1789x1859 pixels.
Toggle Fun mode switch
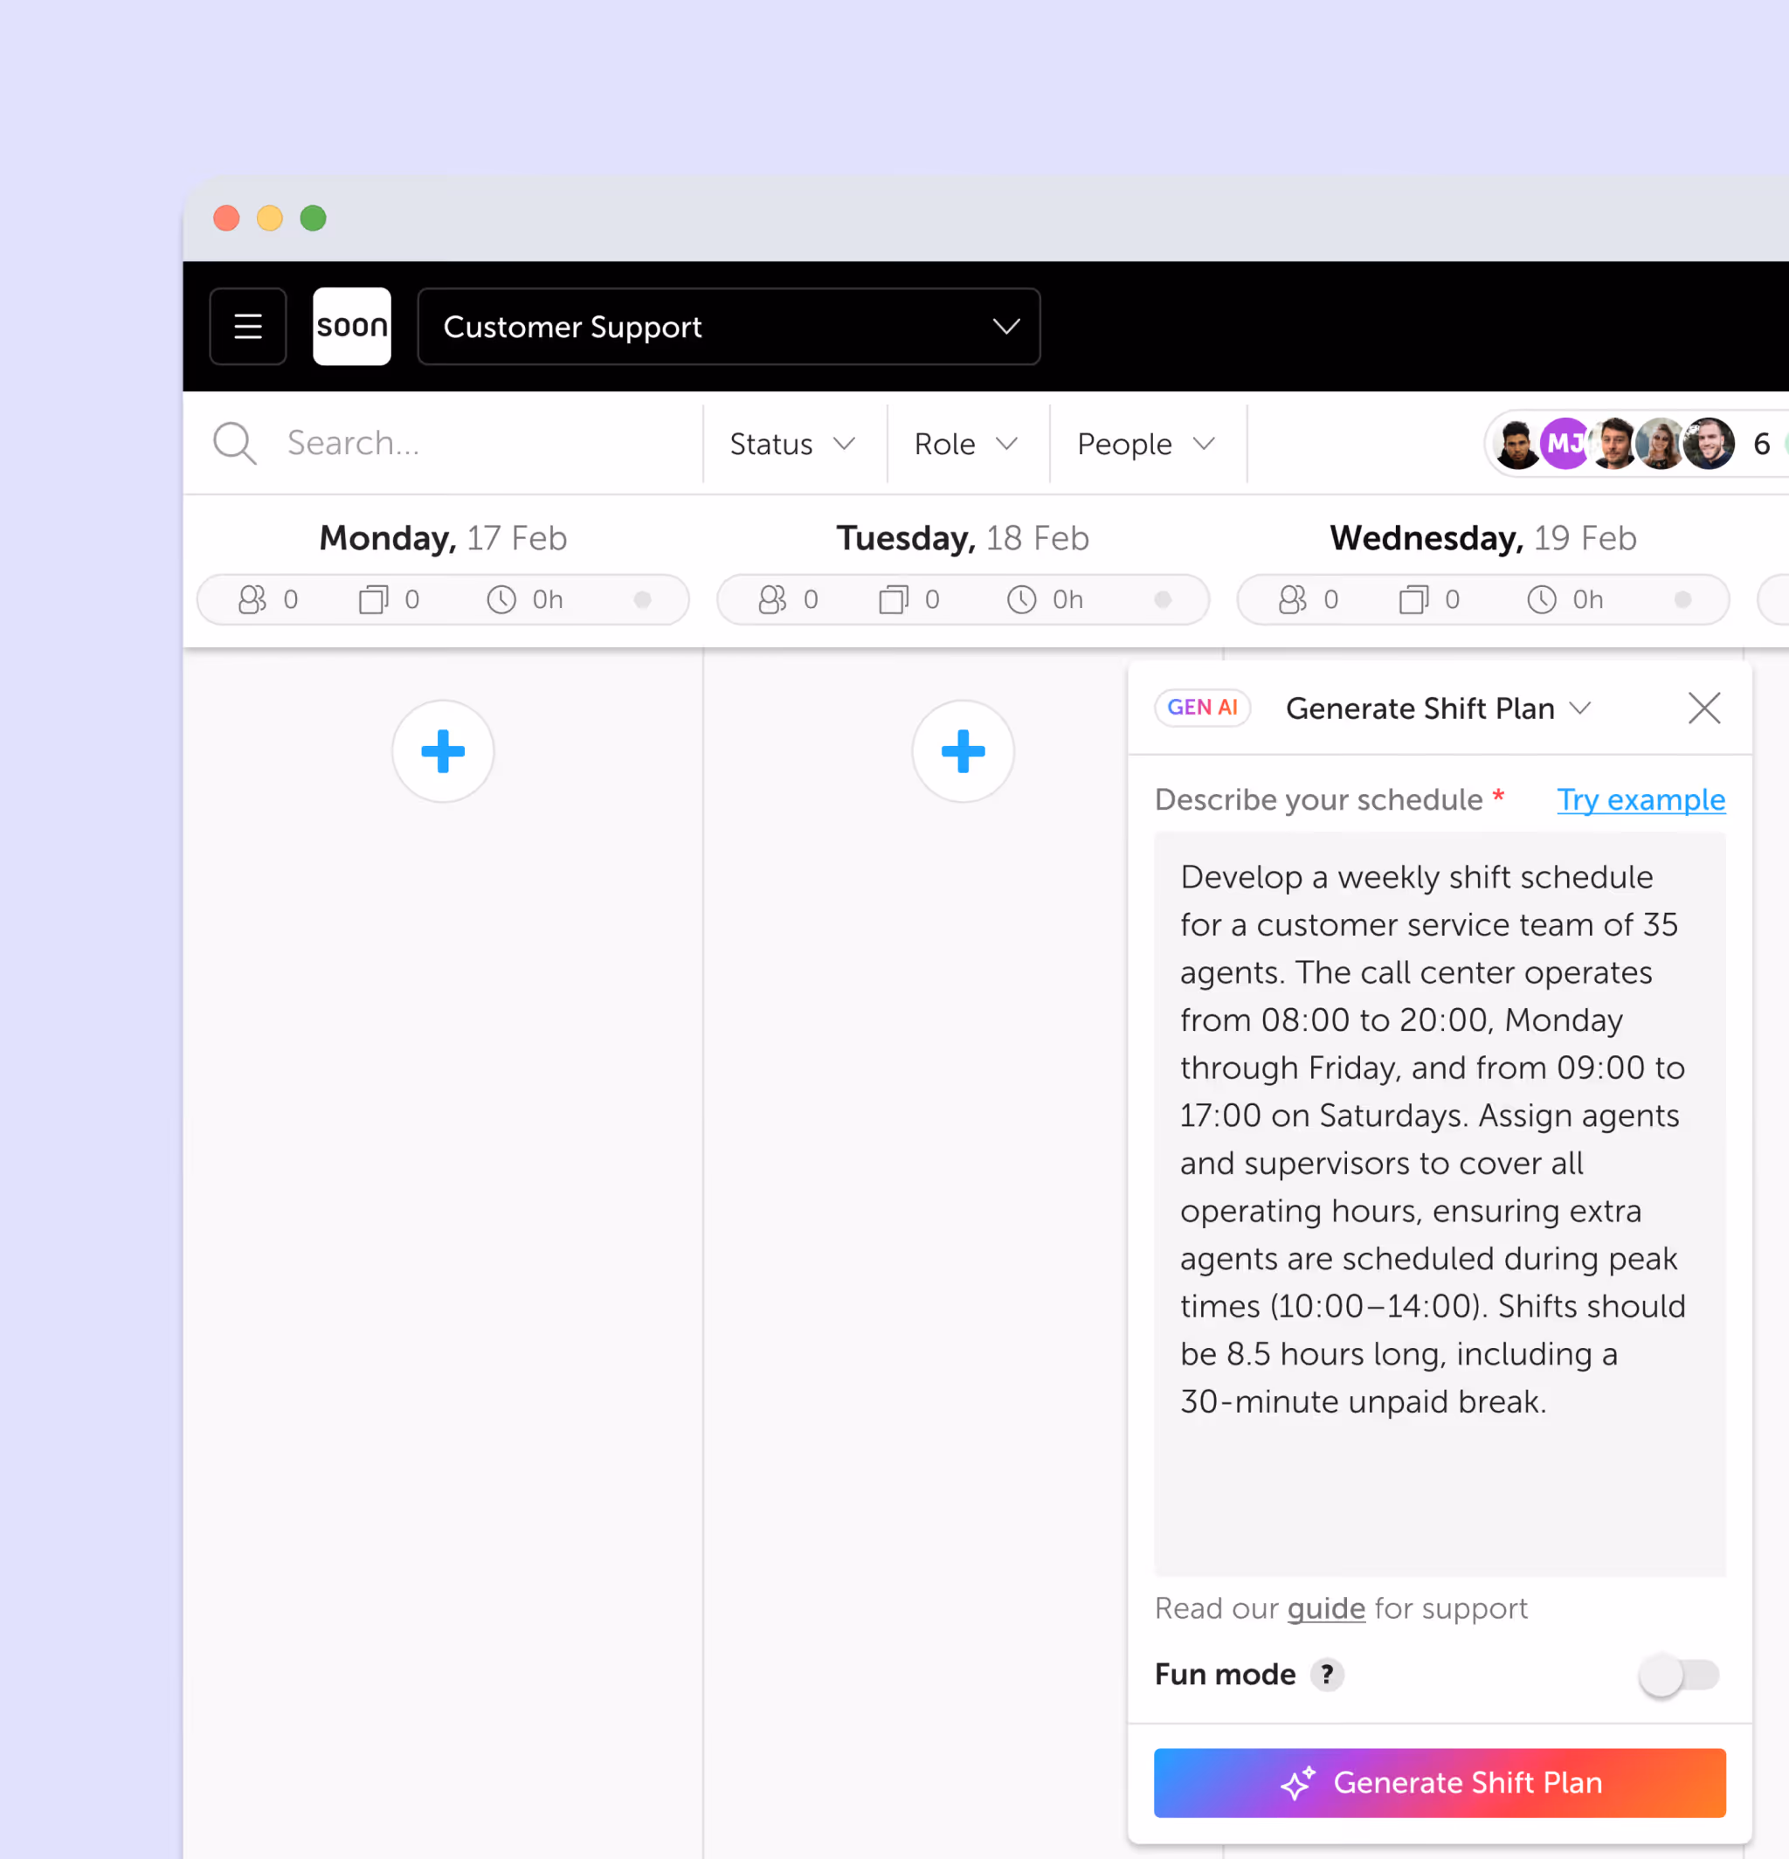pyautogui.click(x=1679, y=1675)
